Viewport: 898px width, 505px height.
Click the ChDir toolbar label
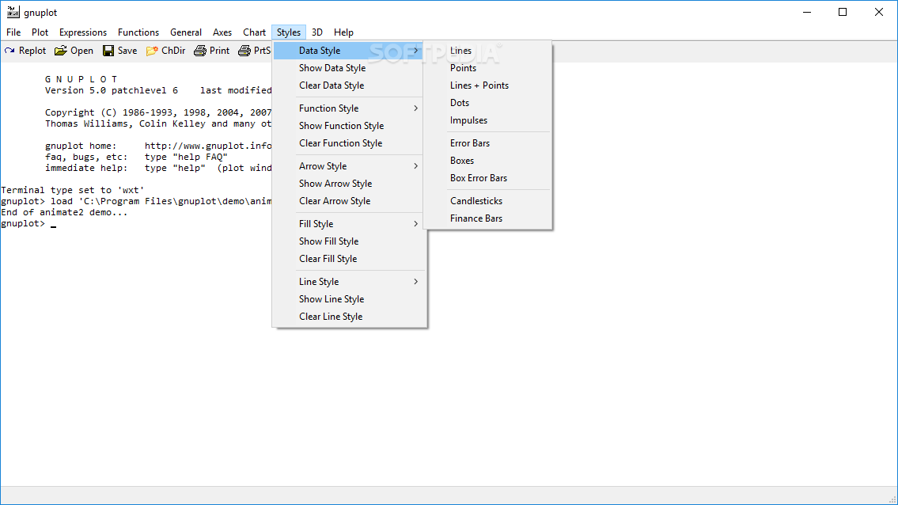[173, 51]
